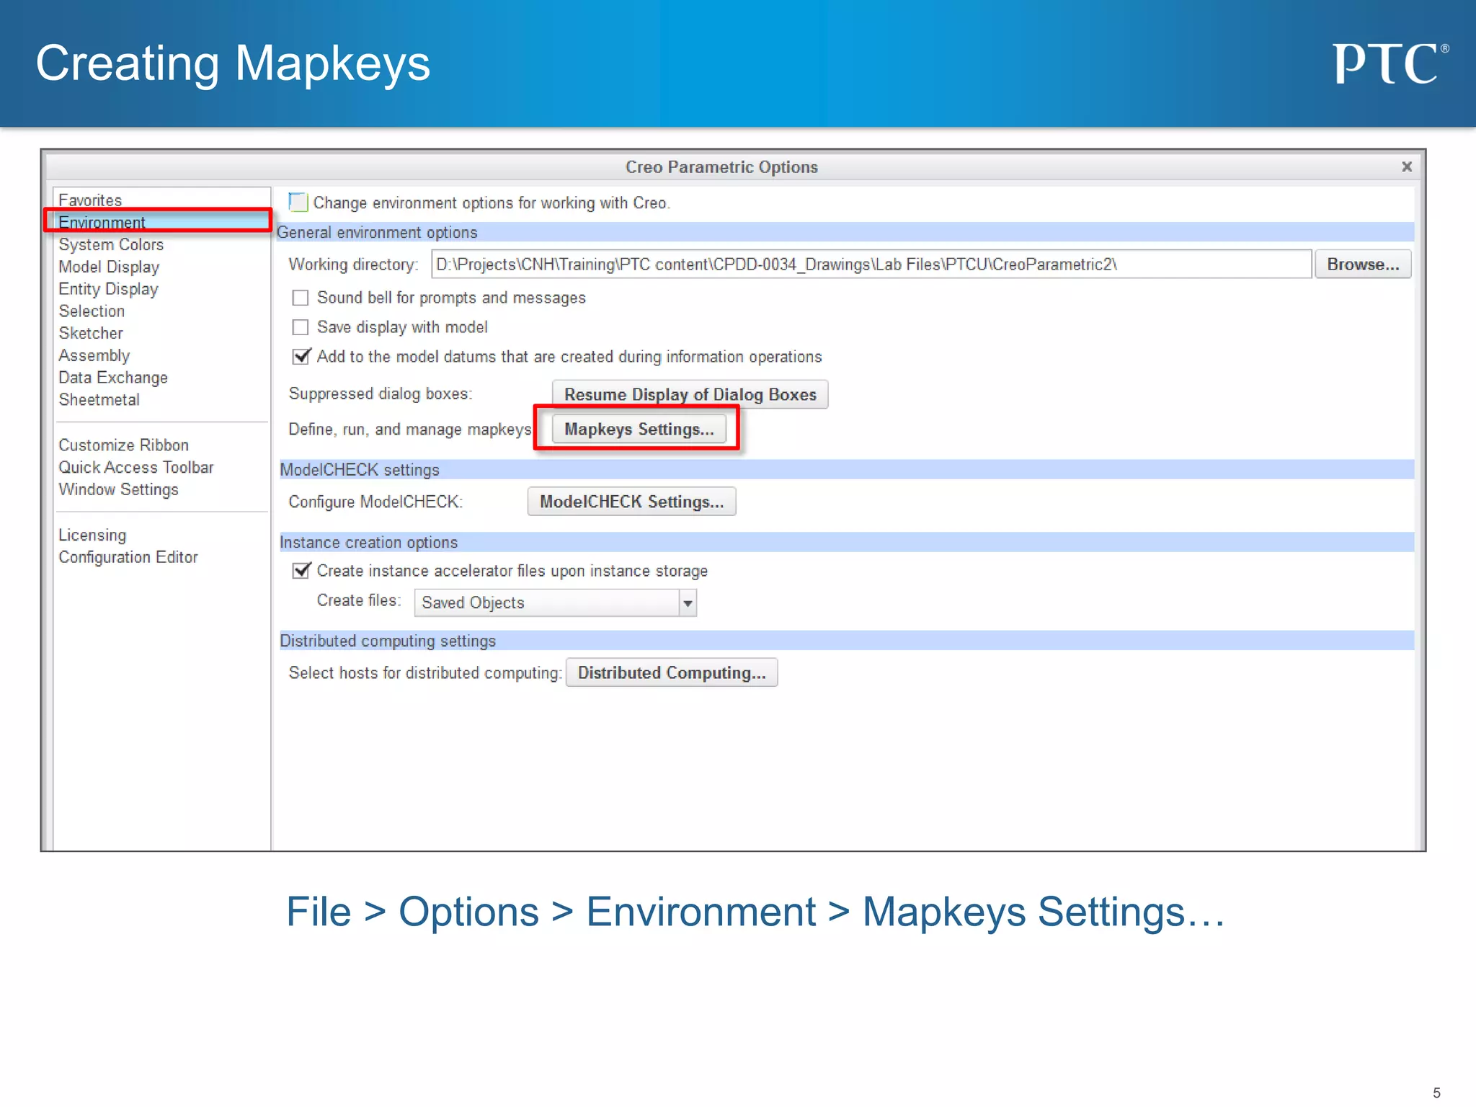
Task: Select the Environment category
Action: 102,222
